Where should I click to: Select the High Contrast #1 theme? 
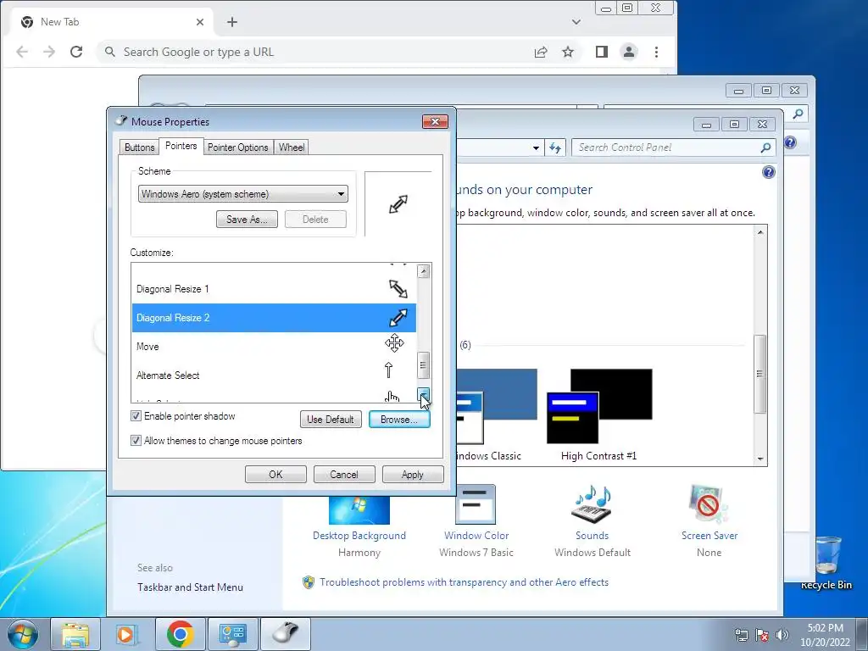599,414
